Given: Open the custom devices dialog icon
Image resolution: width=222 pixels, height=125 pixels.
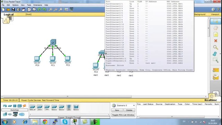Looking at the screenshot, I should (71, 9).
